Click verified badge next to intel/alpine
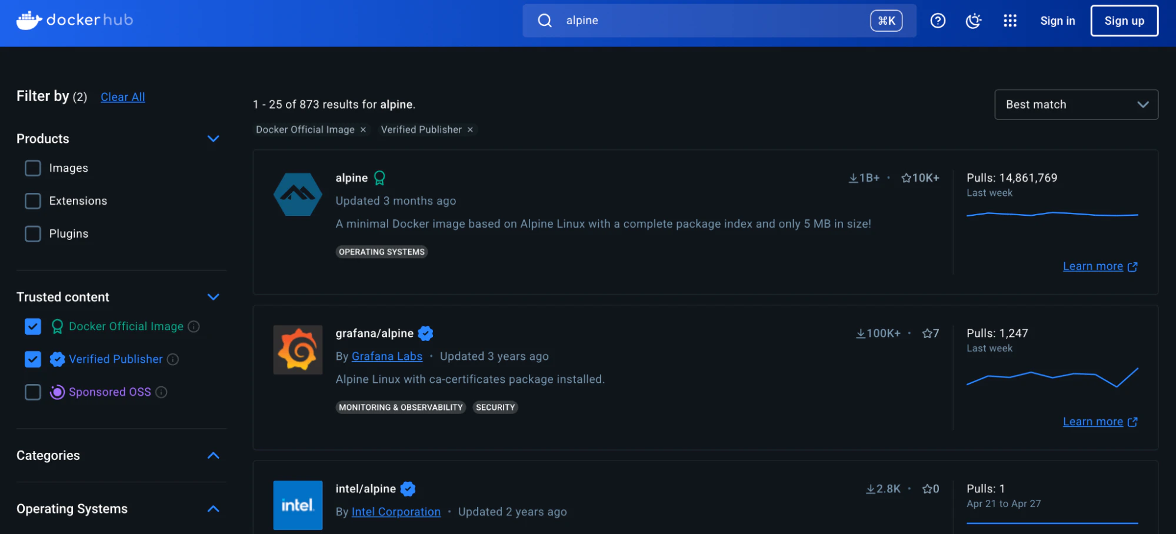This screenshot has height=534, width=1176. (408, 489)
